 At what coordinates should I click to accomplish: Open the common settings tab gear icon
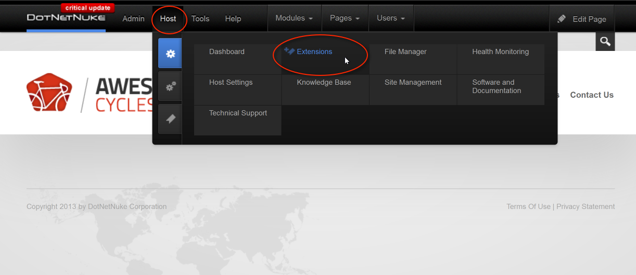(170, 54)
